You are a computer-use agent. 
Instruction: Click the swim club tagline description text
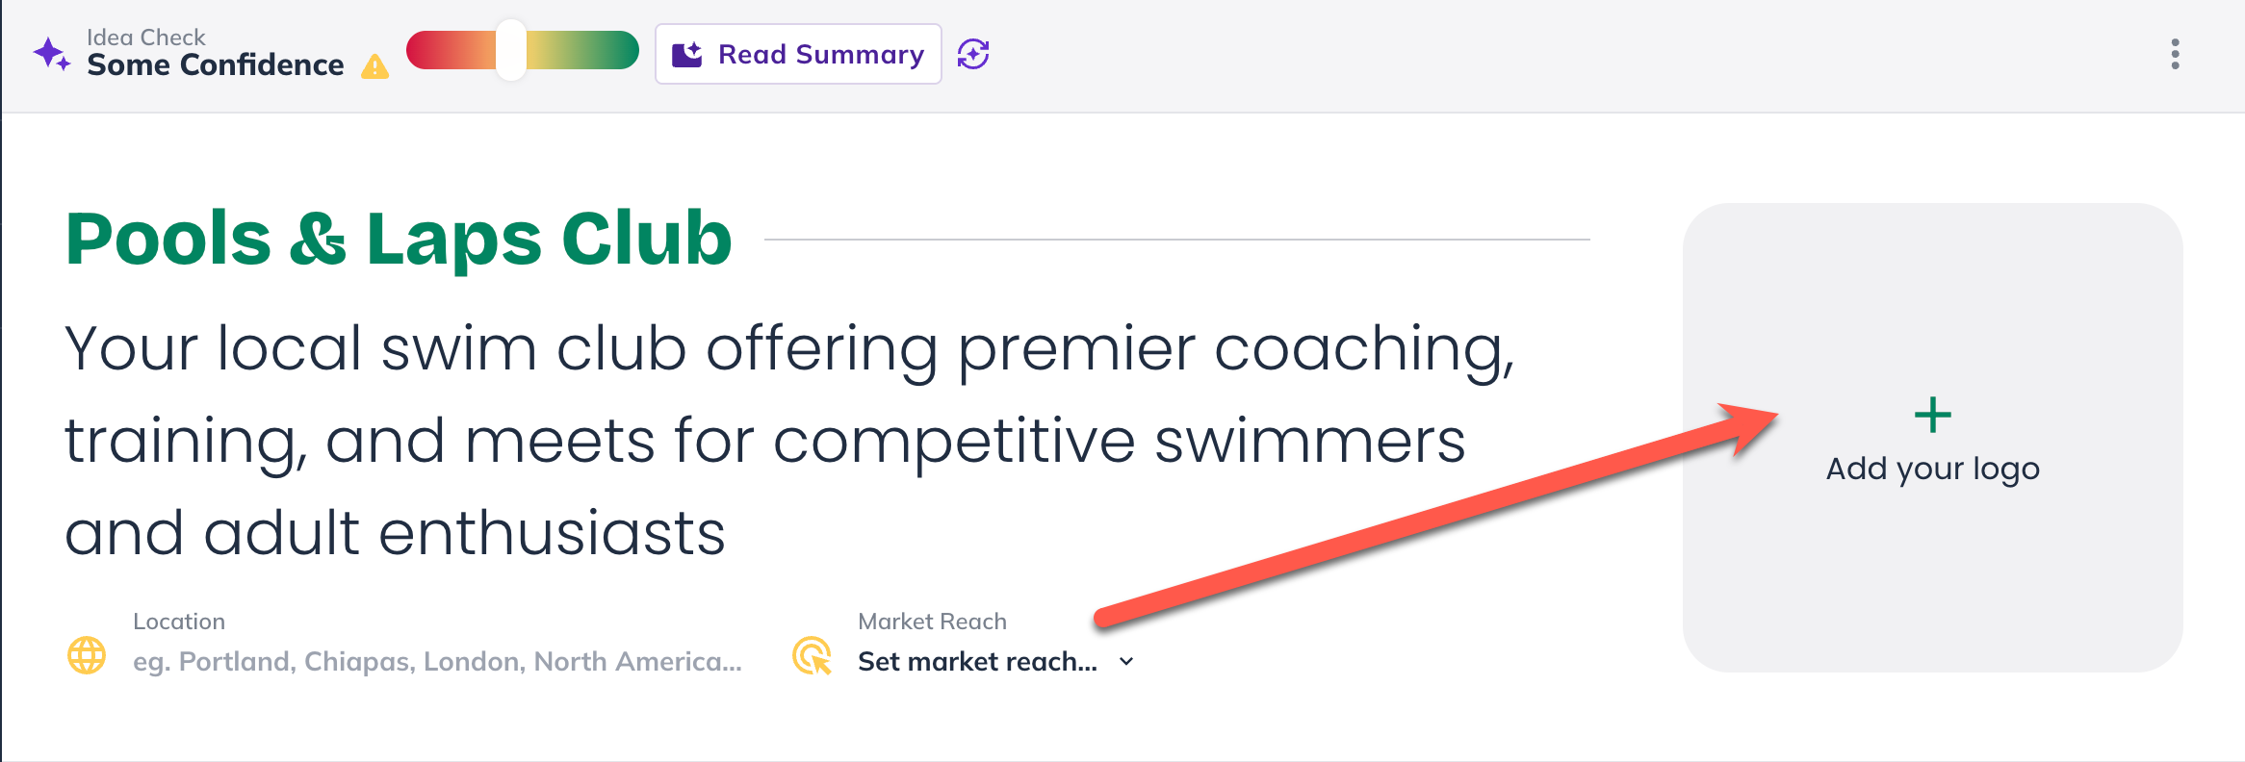click(x=789, y=440)
